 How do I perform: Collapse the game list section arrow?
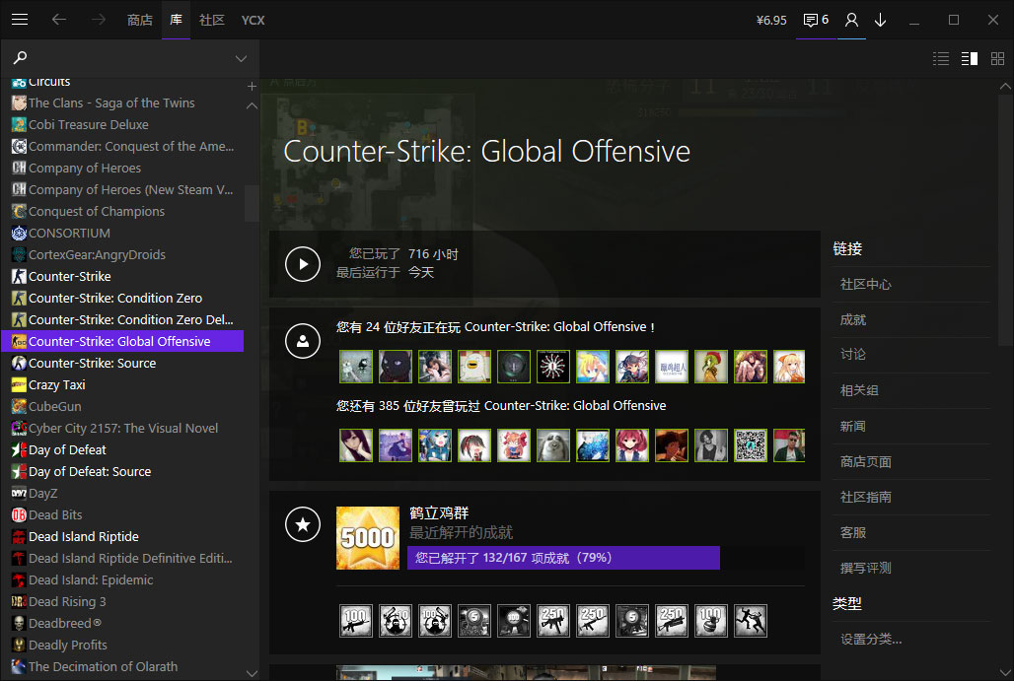click(252, 105)
